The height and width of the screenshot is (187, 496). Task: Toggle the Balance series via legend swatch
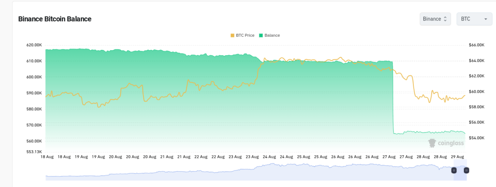261,35
